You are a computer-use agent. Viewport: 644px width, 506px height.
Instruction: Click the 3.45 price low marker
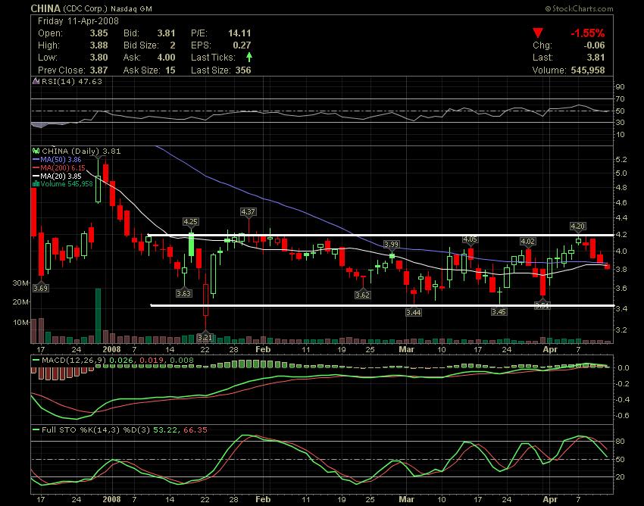pyautogui.click(x=499, y=312)
